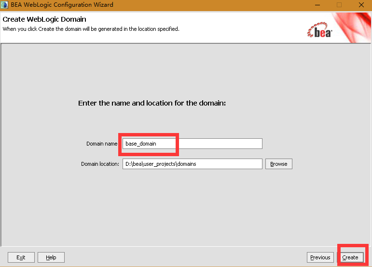Viewport: 372px width, 267px height.
Task: Click the bea logo in header
Action: click(319, 30)
